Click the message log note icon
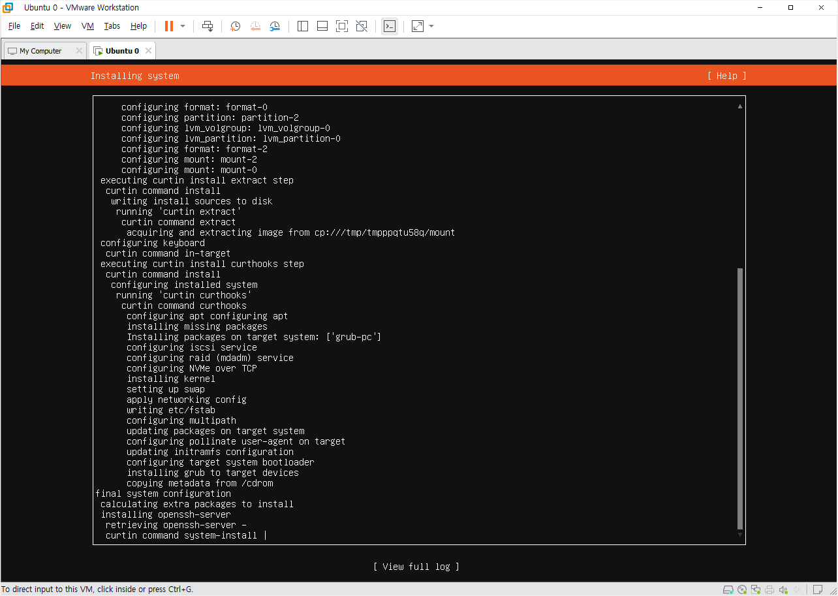838x596 pixels. pyautogui.click(x=817, y=589)
